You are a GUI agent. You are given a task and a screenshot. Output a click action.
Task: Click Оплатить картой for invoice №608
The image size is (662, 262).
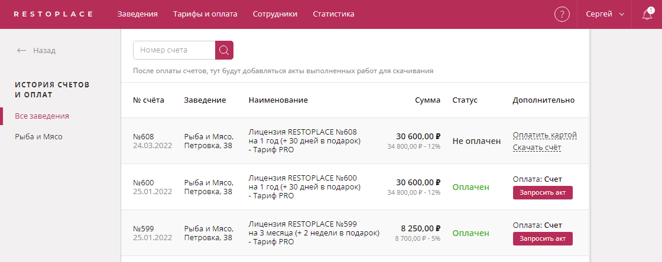pos(544,135)
